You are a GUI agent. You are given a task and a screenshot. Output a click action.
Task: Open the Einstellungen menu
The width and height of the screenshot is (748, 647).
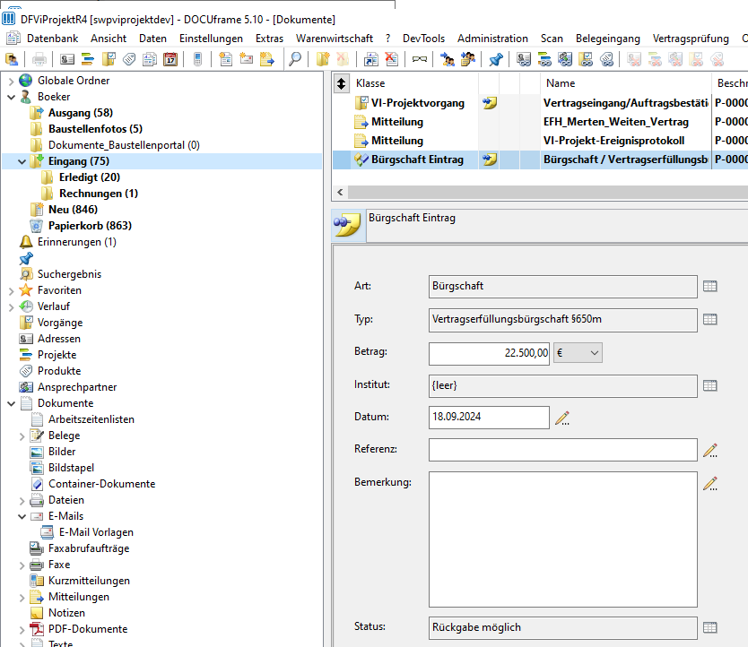click(211, 39)
